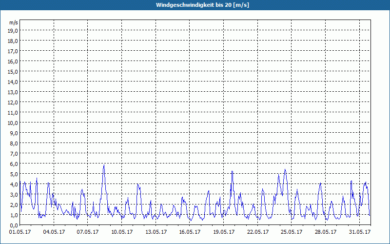Screen dimensions: 390x244
Task: Select the 8,0 y-axis label
Action: click(15, 143)
